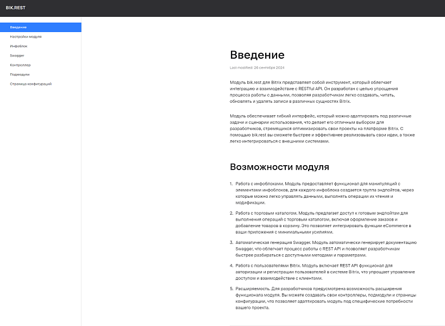Click empty sidebar area below Страница конфигураций
This screenshot has height=326, width=445.
[41, 206]
